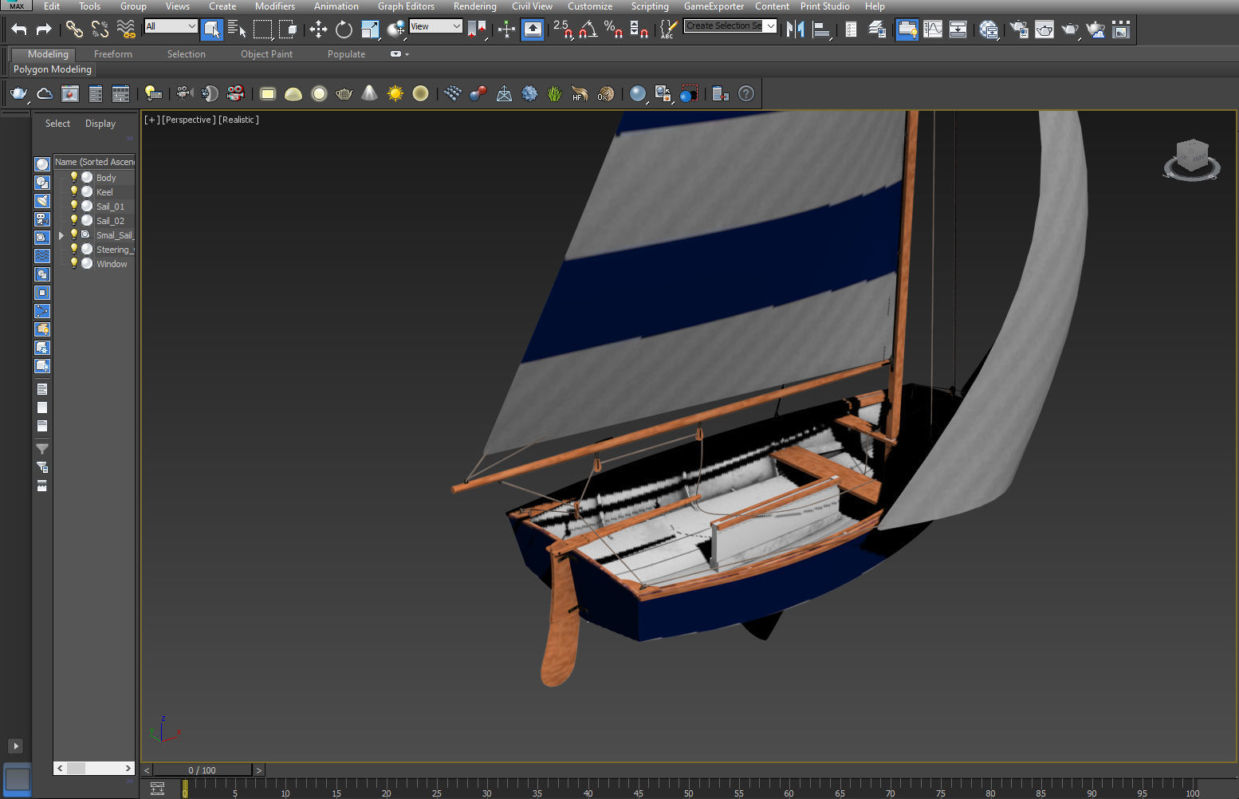1239x799 pixels.
Task: Switch to the Object Paint ribbon tab
Action: pyautogui.click(x=266, y=54)
